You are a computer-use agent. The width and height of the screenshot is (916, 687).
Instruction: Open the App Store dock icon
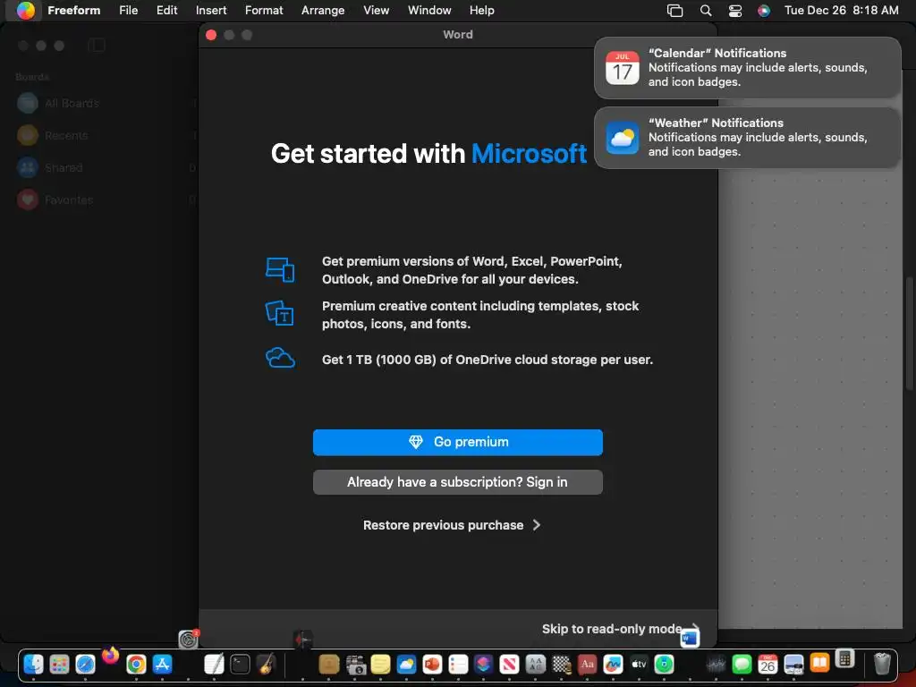pyautogui.click(x=162, y=665)
